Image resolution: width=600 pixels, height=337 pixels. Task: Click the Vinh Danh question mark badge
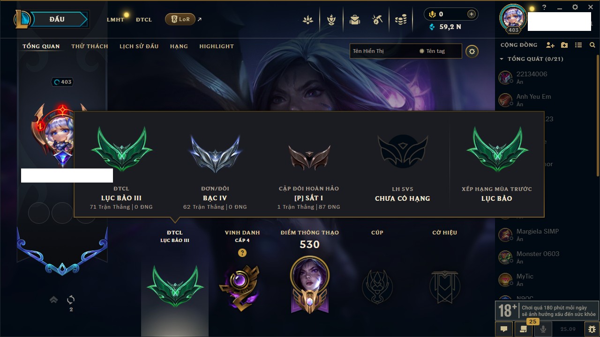(x=242, y=253)
